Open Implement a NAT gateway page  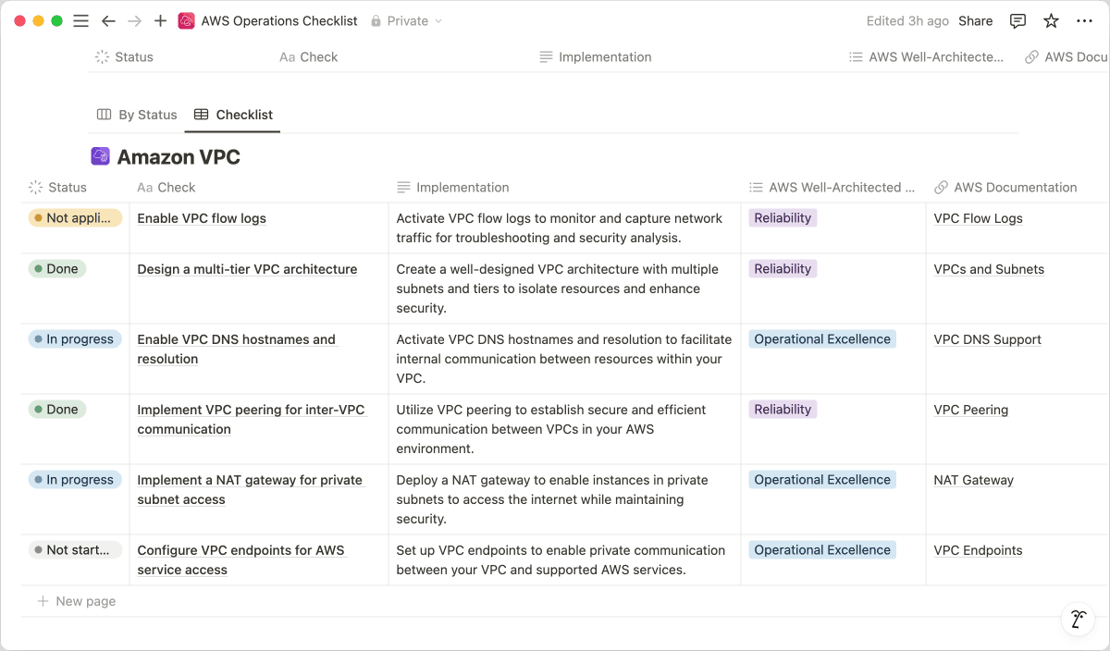(x=250, y=489)
